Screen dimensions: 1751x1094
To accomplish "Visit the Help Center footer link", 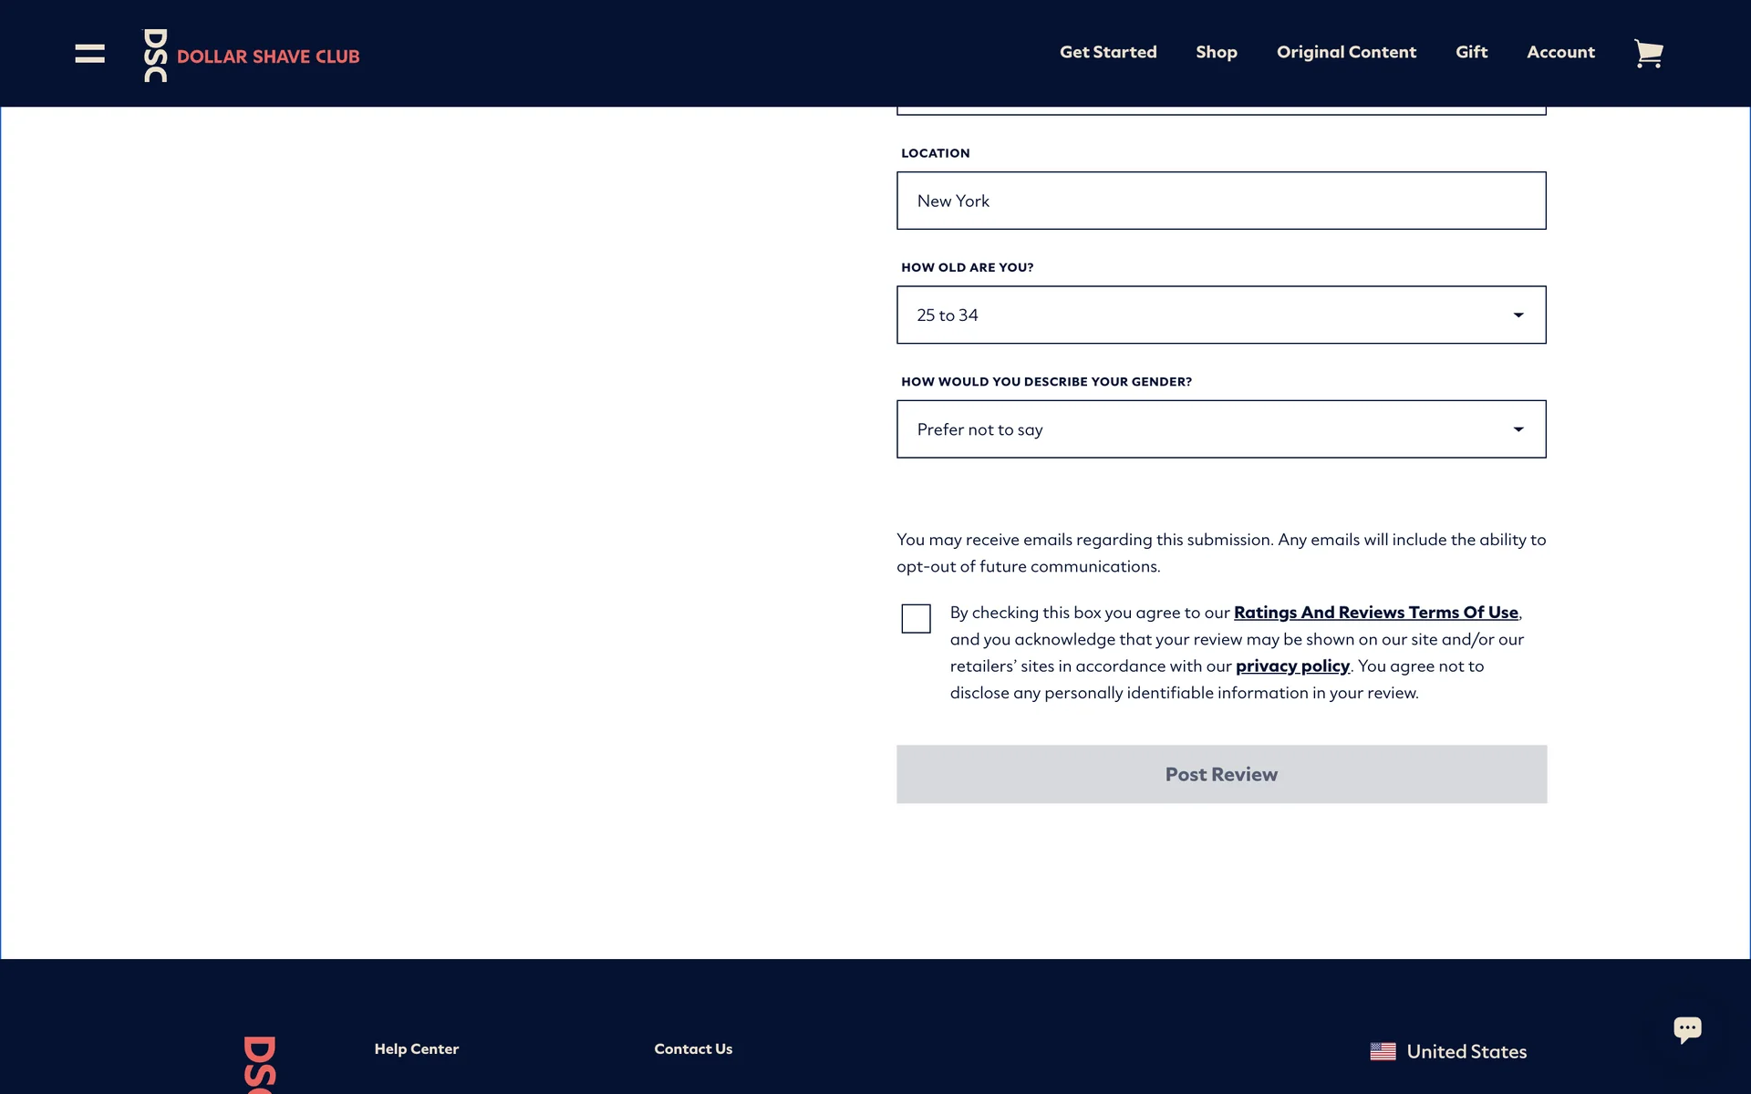I will (416, 1049).
